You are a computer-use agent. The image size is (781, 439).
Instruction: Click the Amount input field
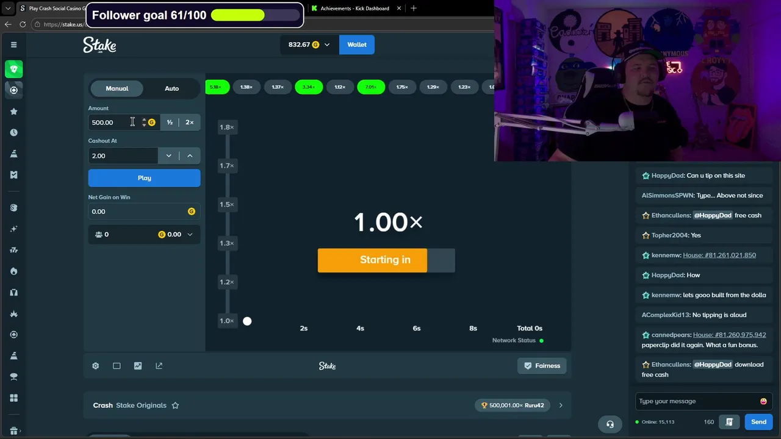(x=115, y=123)
